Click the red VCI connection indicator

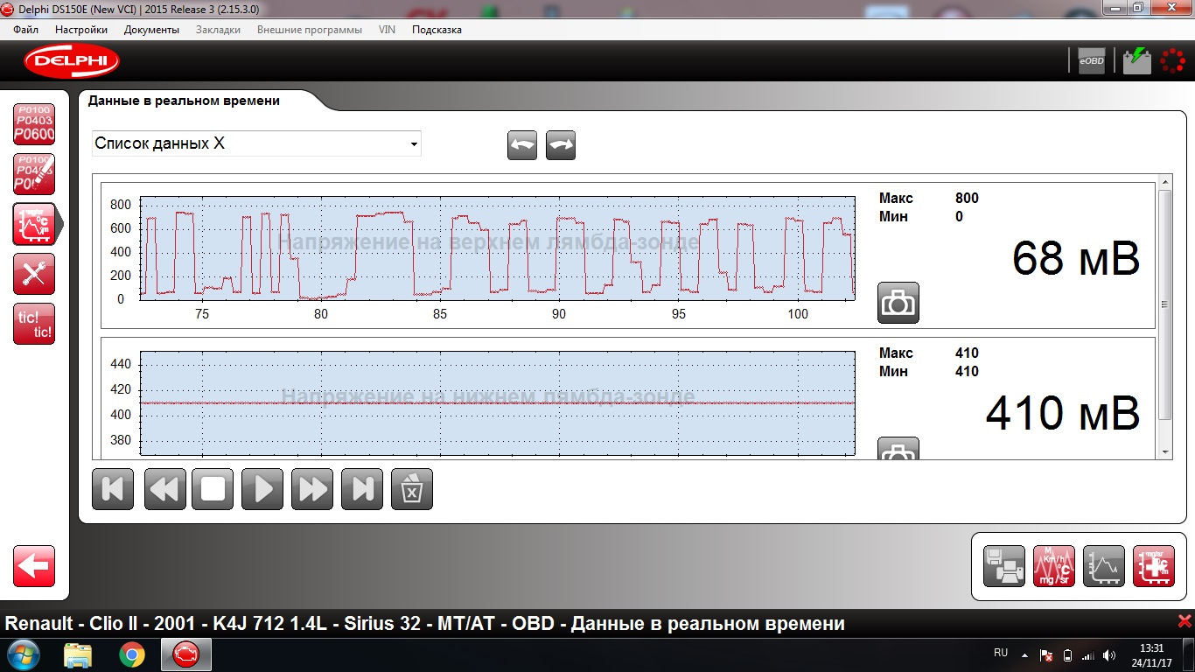point(1172,60)
